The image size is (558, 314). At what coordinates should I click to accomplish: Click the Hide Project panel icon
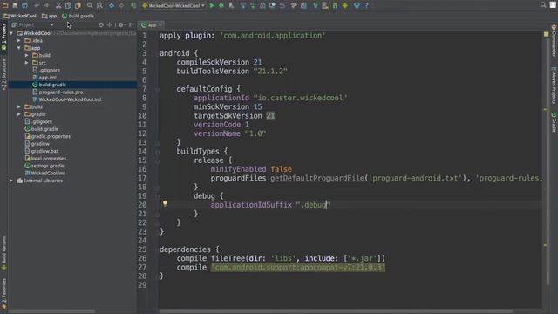[131, 25]
